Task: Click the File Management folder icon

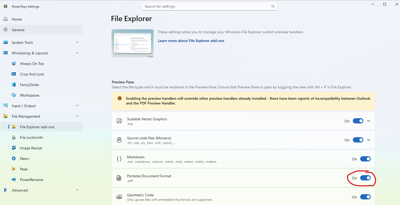Action: [6, 116]
